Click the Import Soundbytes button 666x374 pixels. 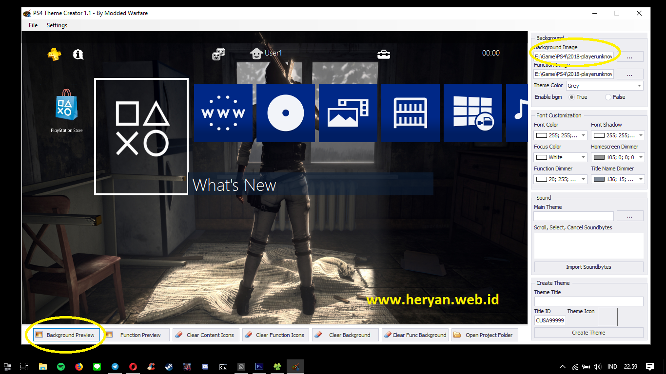pos(589,267)
